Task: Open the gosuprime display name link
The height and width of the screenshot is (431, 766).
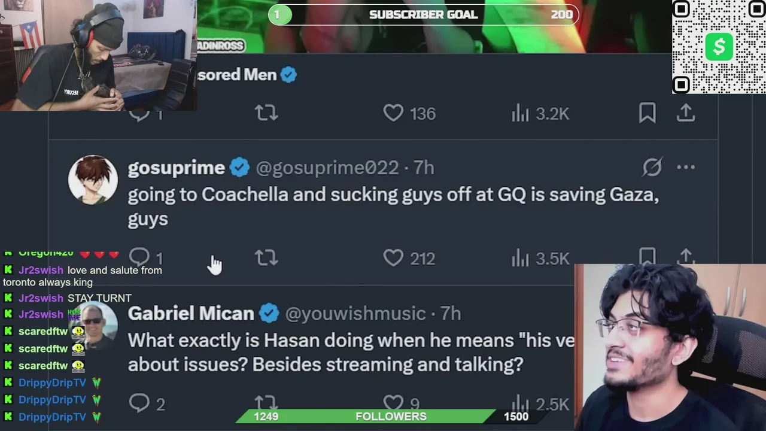Action: click(176, 168)
